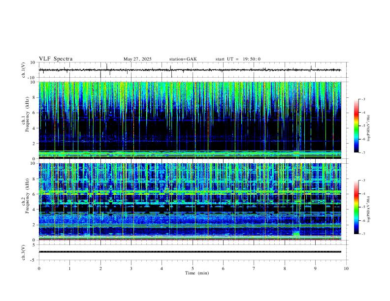Click the ch.1 voltage waveform trace

click(190, 70)
